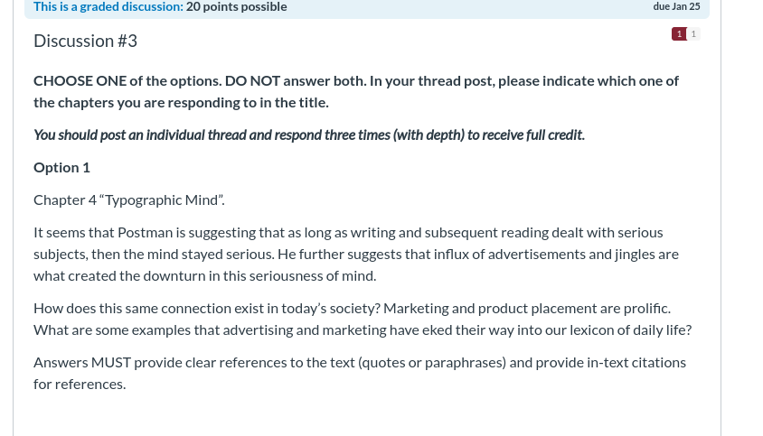Image resolution: width=763 pixels, height=436 pixels.
Task: Click the word 'Postman' in the paragraph
Action: [145, 233]
